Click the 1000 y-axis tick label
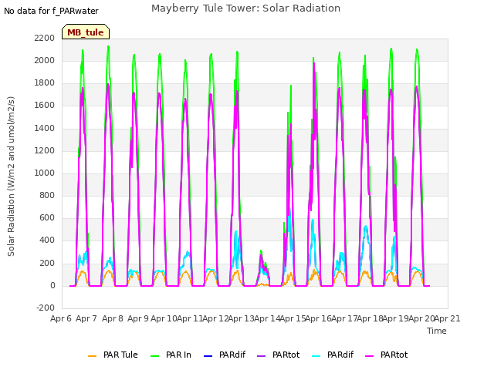The width and height of the screenshot is (494, 370). point(45,173)
